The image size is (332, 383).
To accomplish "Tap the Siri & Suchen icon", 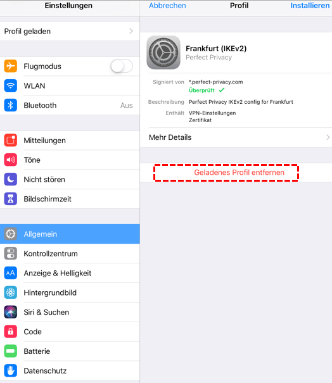I will pyautogui.click(x=11, y=312).
